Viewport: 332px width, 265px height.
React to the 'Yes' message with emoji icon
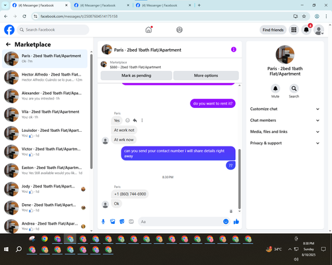tap(127, 121)
